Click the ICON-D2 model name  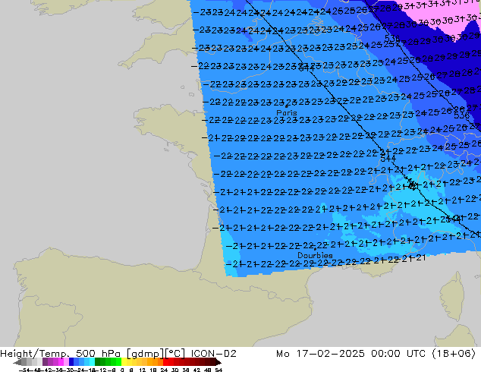coord(214,354)
